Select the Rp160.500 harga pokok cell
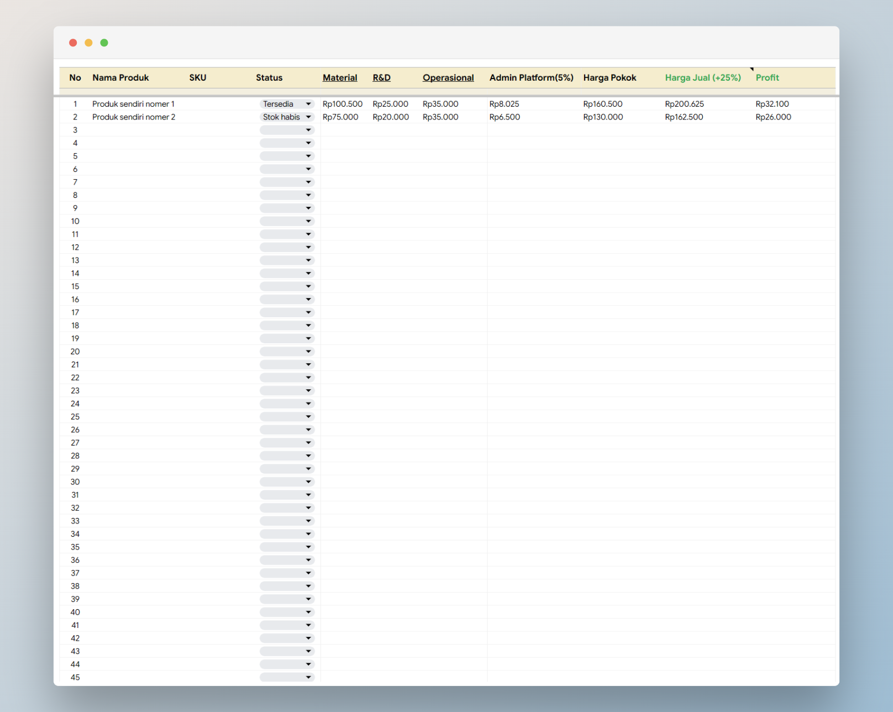Viewport: 893px width, 712px height. pyautogui.click(x=603, y=104)
